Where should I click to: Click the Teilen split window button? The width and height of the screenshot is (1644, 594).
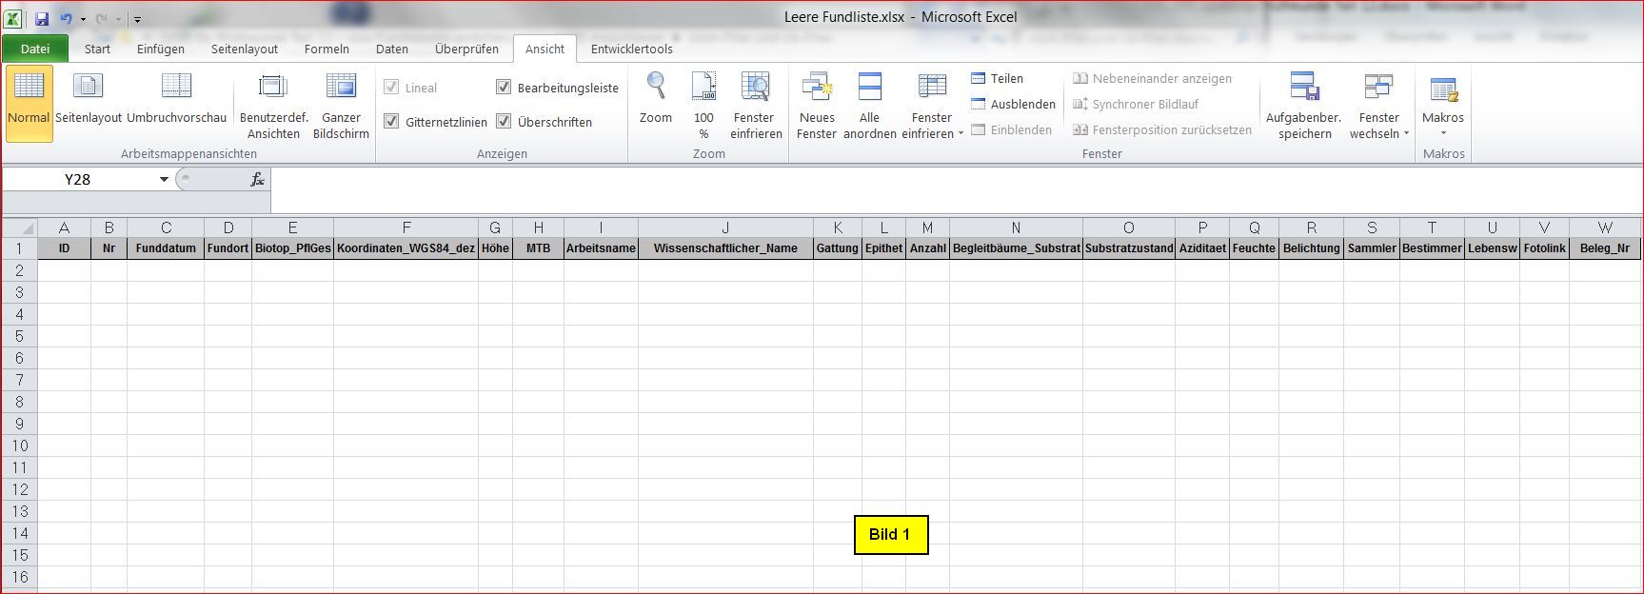pos(997,78)
